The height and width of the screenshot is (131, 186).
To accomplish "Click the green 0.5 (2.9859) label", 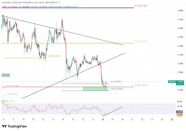I will [116, 82].
